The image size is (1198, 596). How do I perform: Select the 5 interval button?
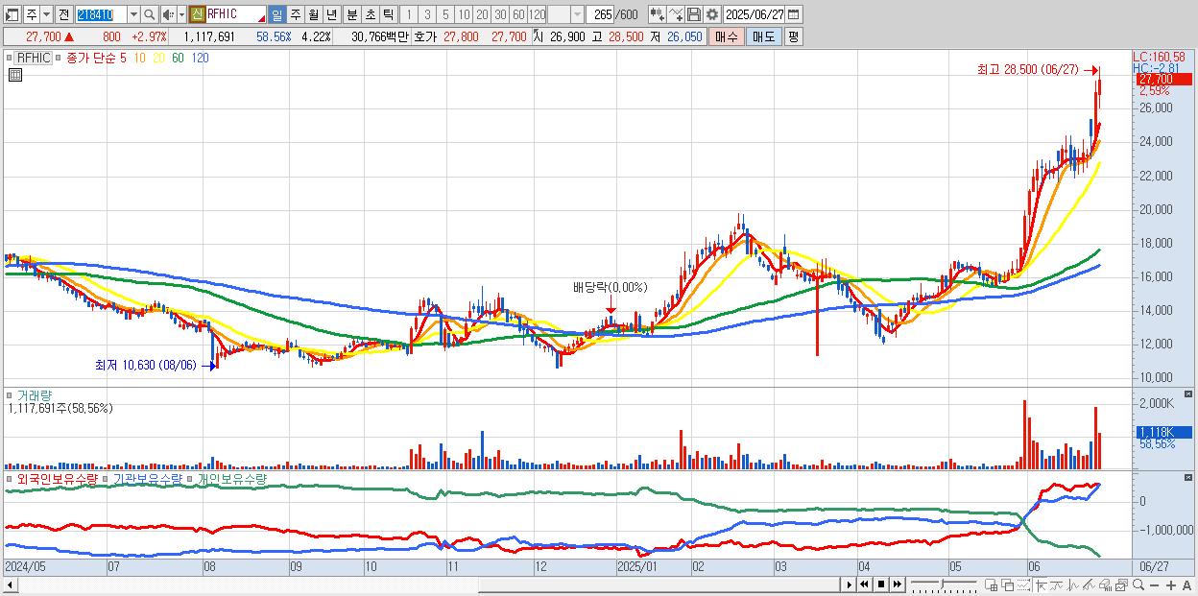[445, 14]
